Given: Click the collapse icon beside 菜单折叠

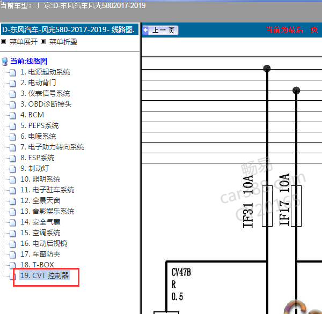Looking at the screenshot, I should pos(43,42).
